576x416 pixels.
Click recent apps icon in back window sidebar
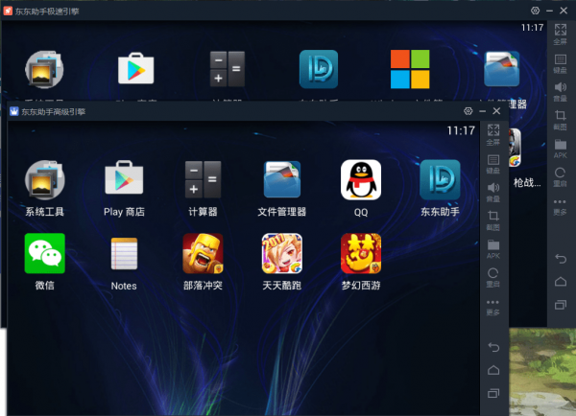point(561,305)
